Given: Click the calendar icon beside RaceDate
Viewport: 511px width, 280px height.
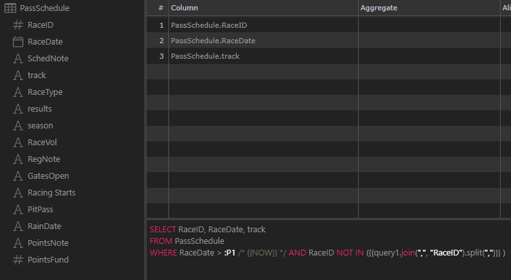Looking at the screenshot, I should tap(18, 42).
